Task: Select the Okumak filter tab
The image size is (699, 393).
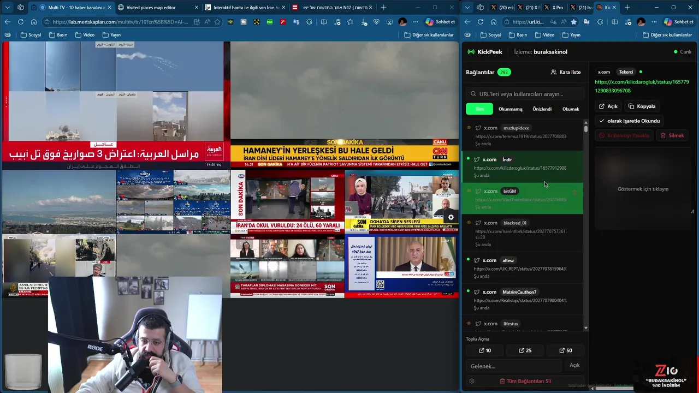Action: click(x=571, y=109)
